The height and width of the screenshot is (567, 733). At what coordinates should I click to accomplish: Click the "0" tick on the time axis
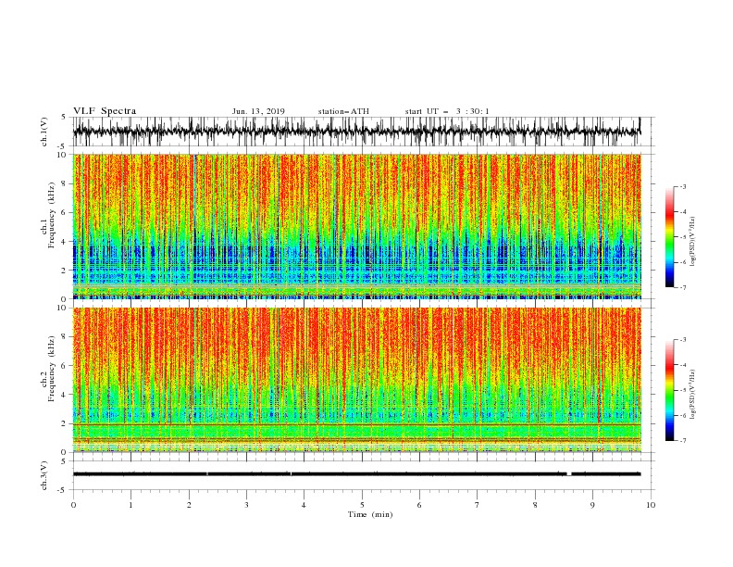tap(73, 505)
